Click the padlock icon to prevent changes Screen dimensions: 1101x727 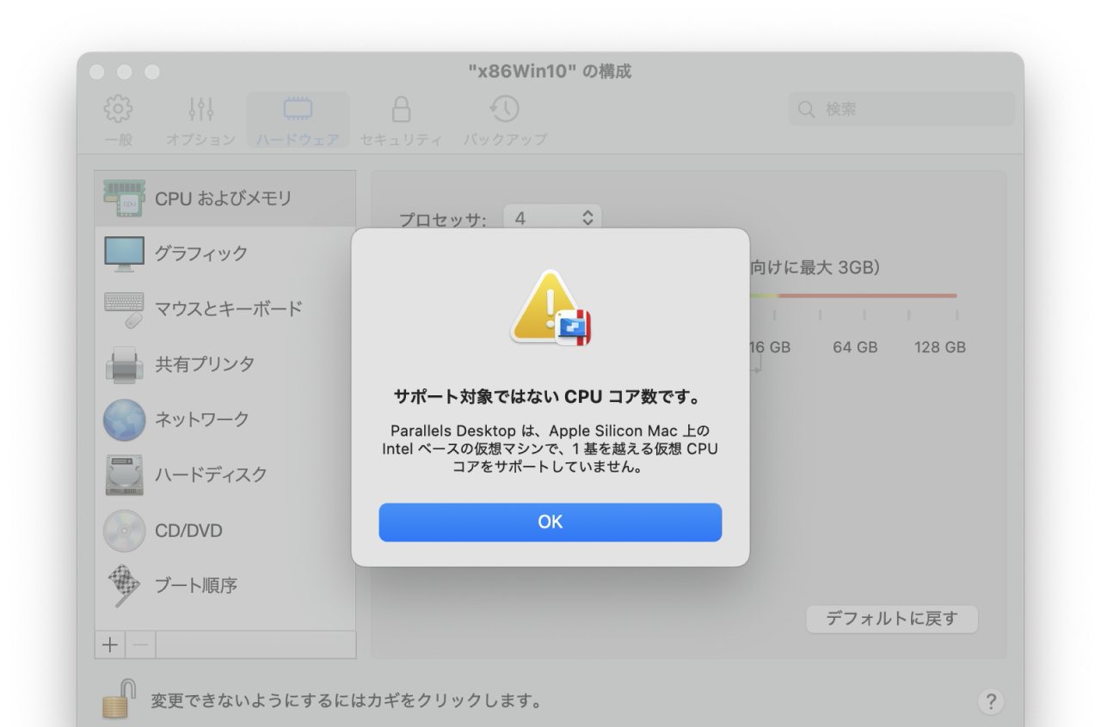(120, 699)
